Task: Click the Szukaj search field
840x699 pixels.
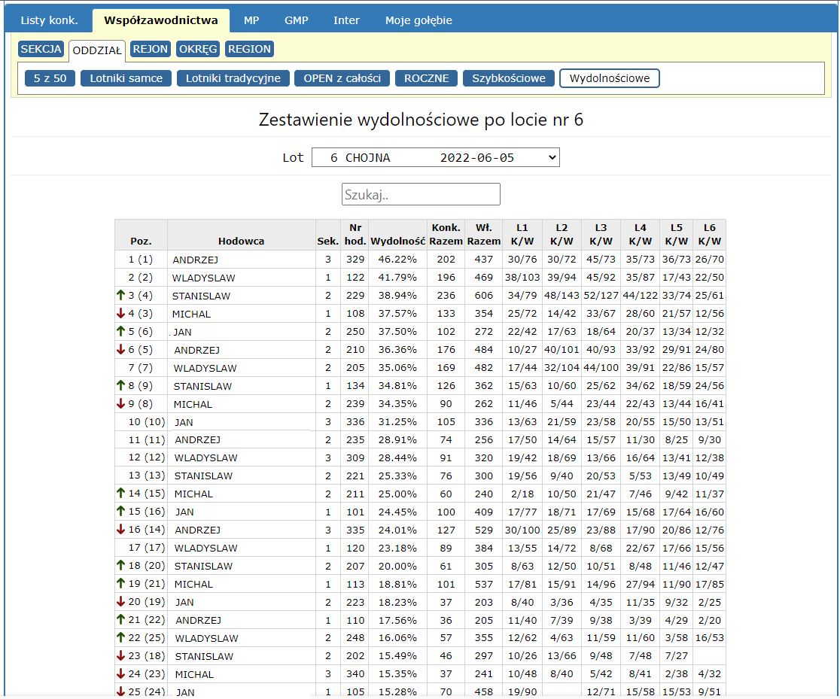Action: (x=421, y=194)
